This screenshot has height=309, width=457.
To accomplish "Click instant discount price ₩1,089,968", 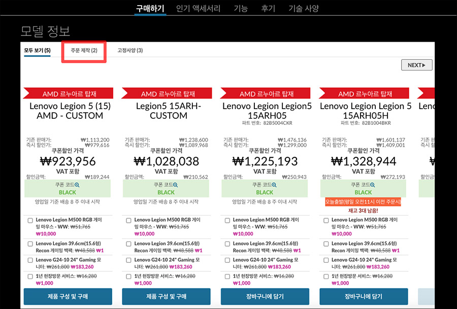I will click(x=193, y=145).
